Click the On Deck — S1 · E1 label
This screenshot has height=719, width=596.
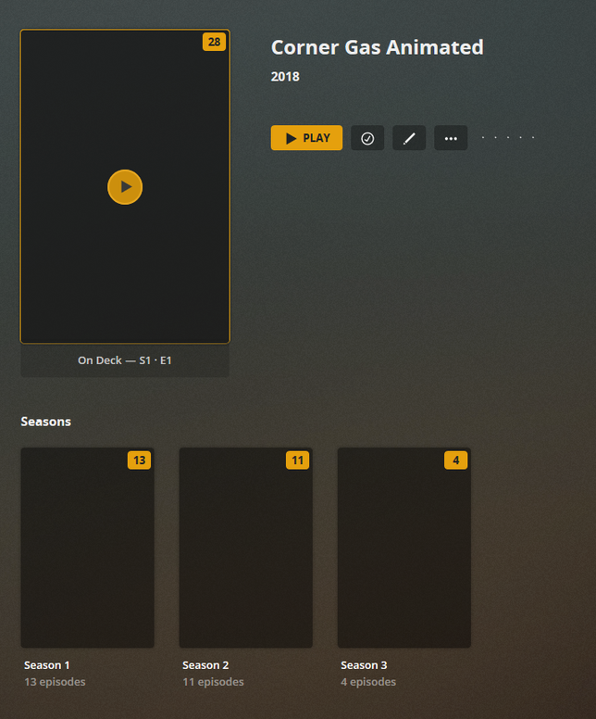pos(125,360)
